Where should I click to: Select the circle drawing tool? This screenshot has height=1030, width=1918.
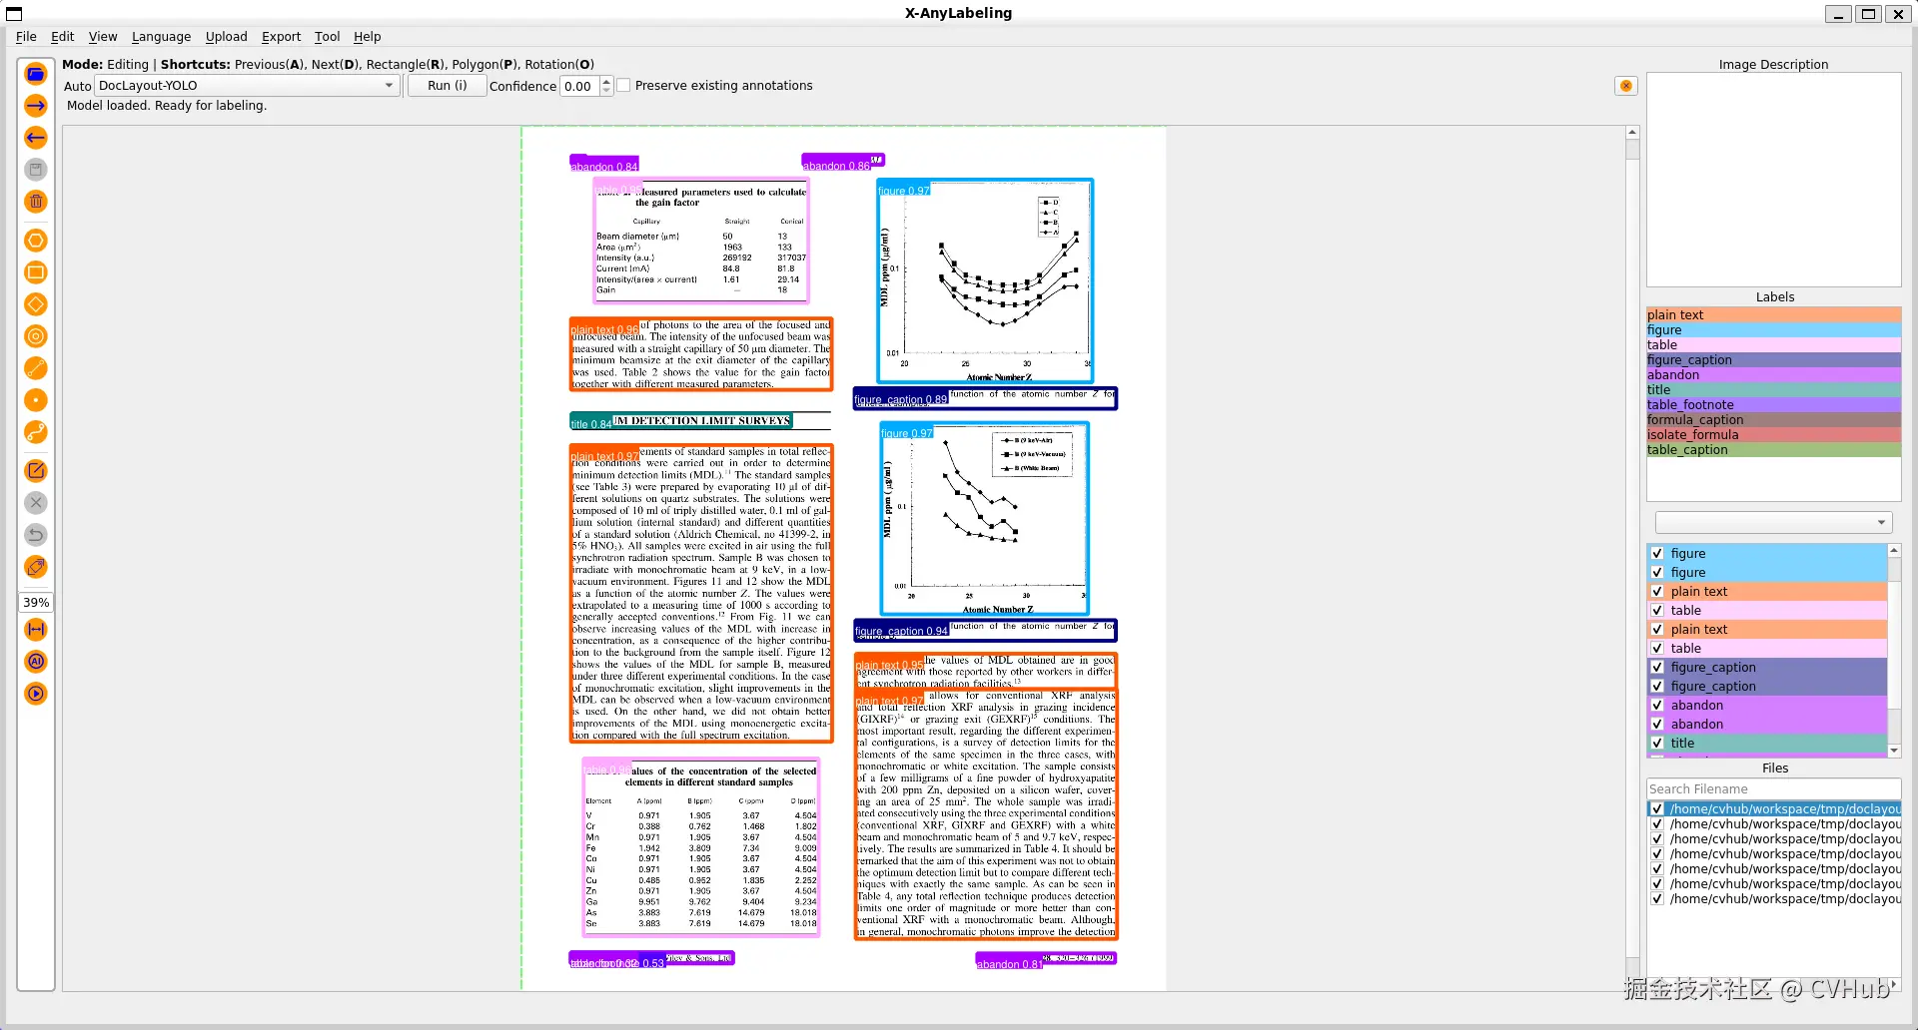[36, 336]
